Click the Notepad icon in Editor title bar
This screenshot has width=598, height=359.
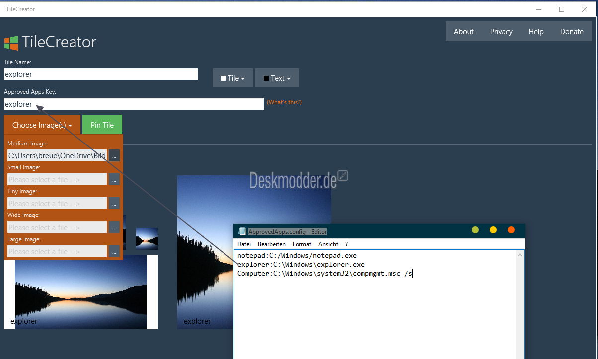pyautogui.click(x=242, y=231)
